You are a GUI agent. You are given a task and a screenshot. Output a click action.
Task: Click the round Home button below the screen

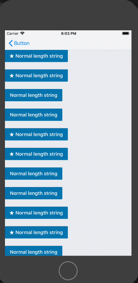coord(68,271)
